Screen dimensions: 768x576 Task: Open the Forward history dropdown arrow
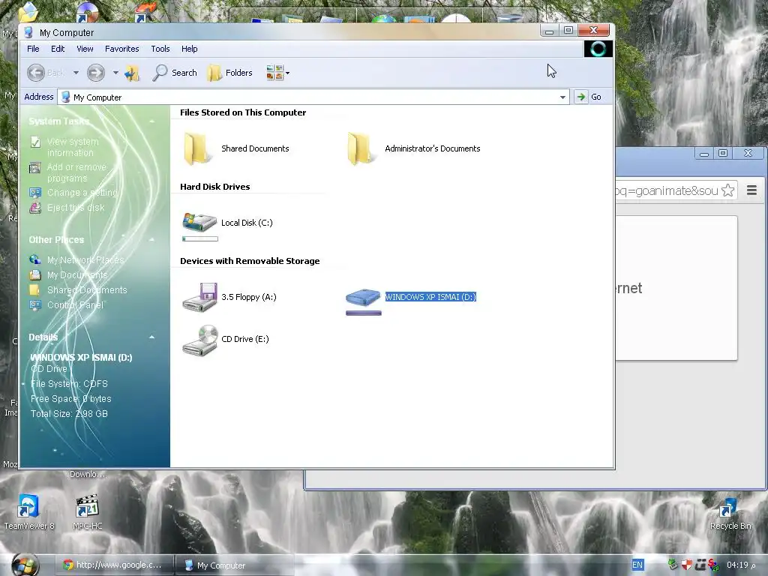click(115, 73)
